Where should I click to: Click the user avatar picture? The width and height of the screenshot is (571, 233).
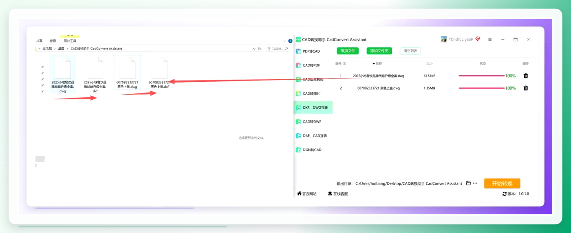[x=444, y=39]
